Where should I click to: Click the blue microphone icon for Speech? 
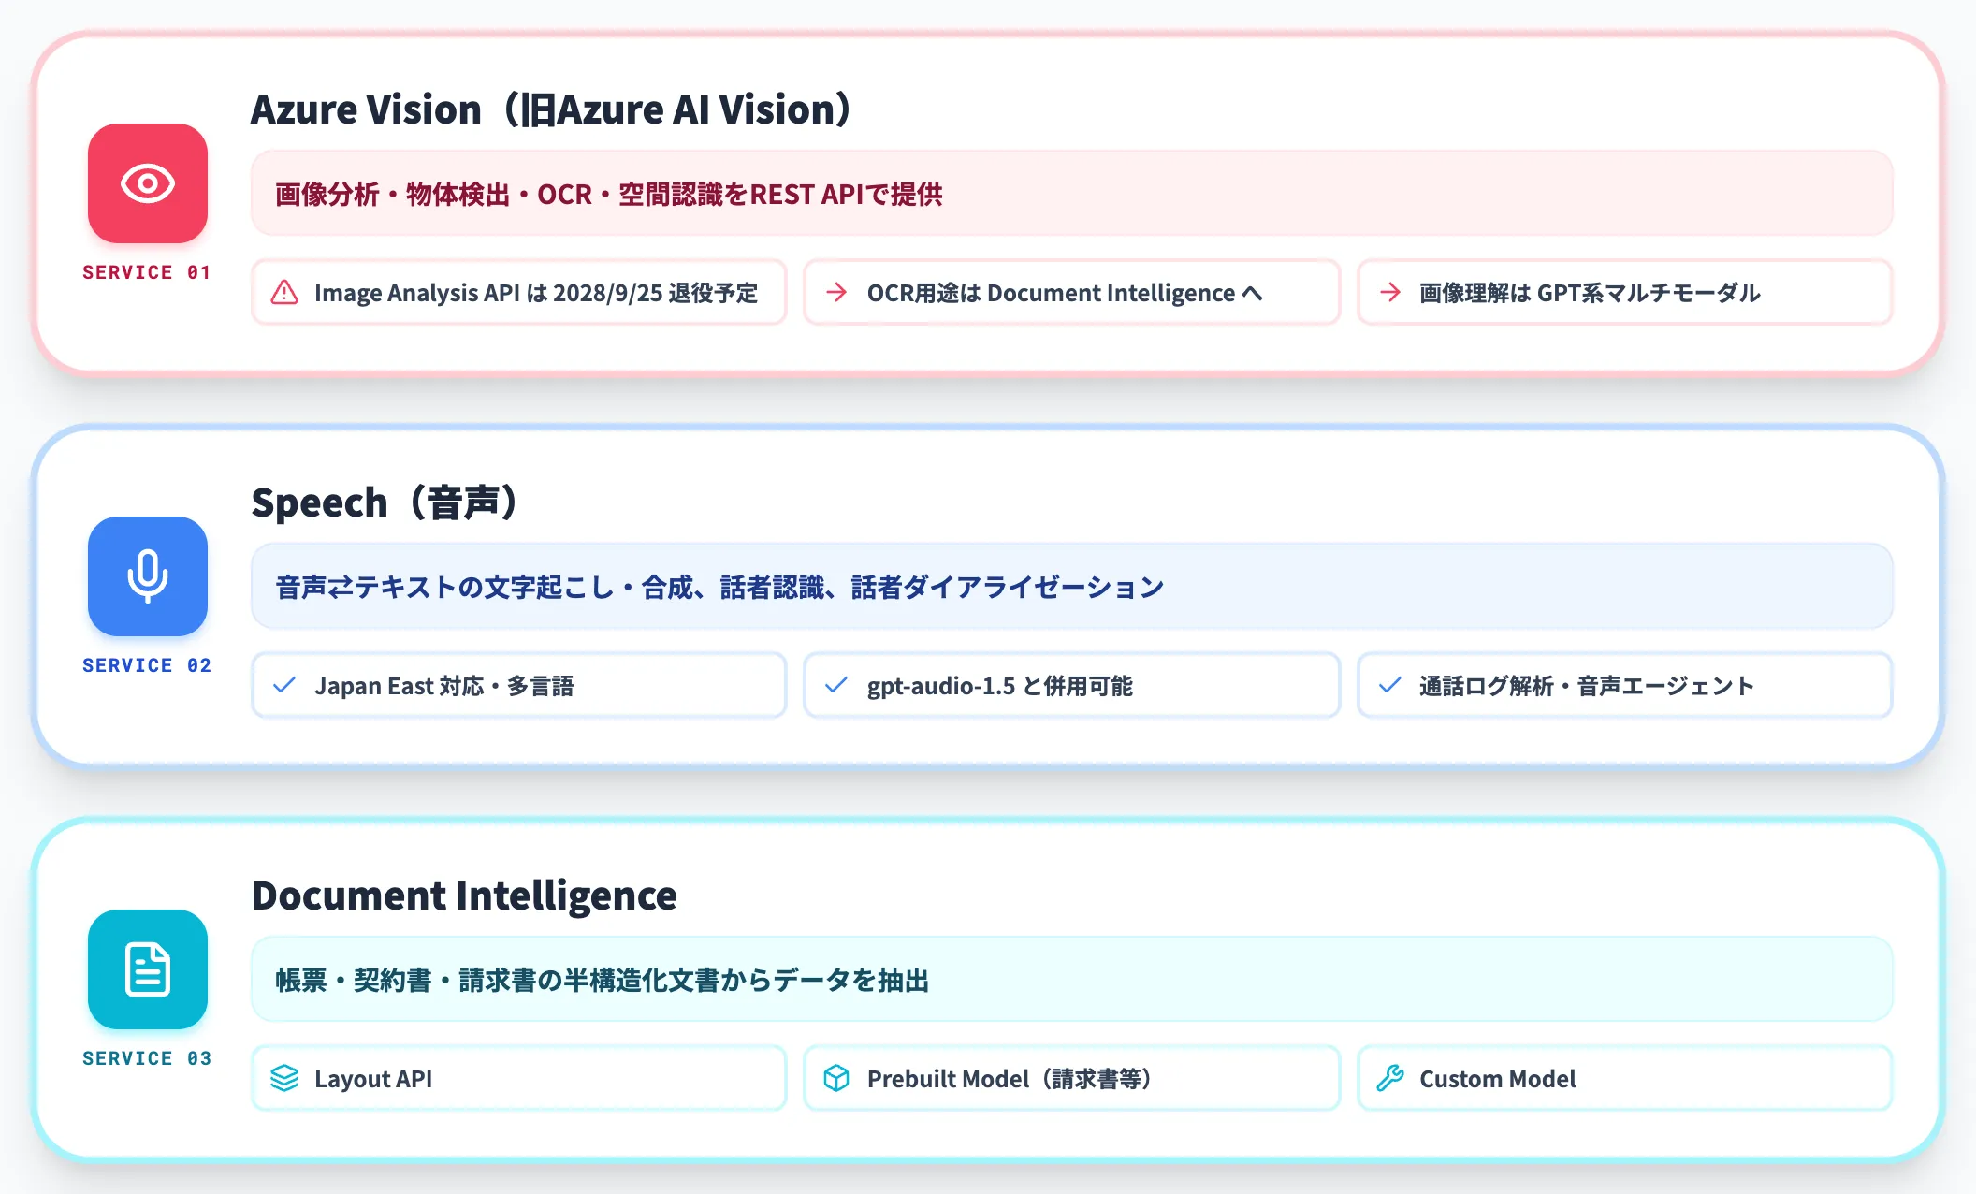148,576
